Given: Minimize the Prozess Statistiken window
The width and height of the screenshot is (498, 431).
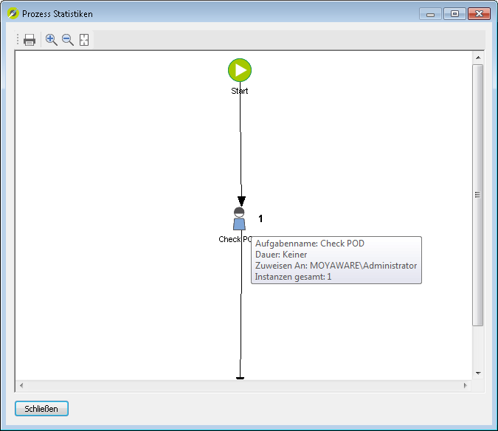Looking at the screenshot, I should (x=430, y=14).
